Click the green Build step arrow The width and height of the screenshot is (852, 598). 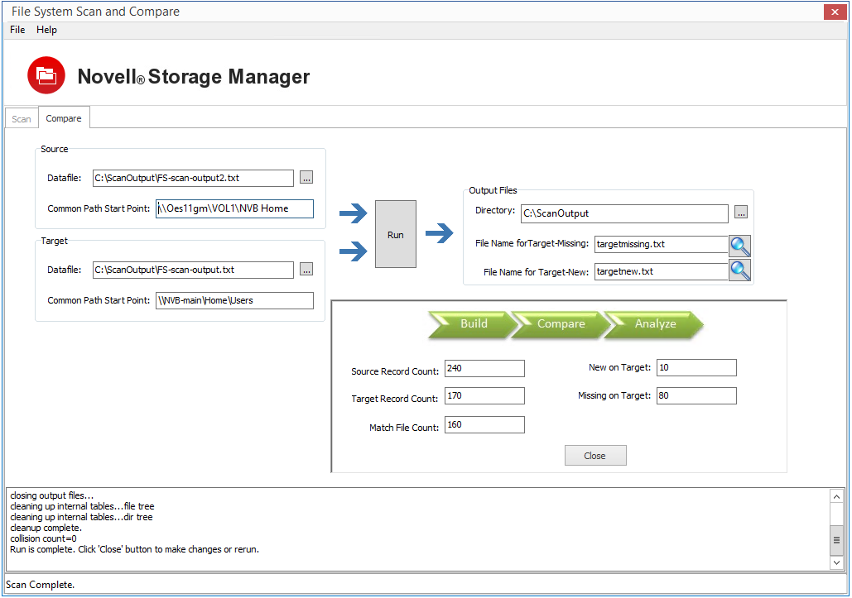click(x=474, y=324)
